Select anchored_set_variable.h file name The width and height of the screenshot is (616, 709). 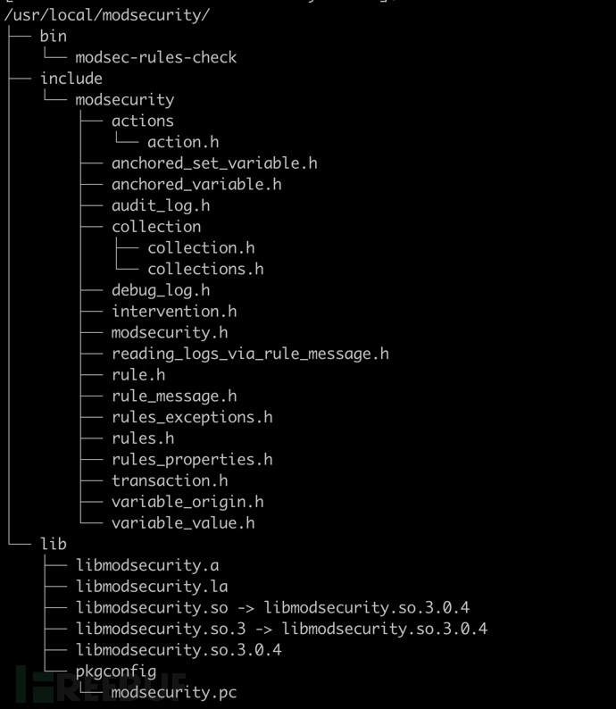pyautogui.click(x=214, y=163)
